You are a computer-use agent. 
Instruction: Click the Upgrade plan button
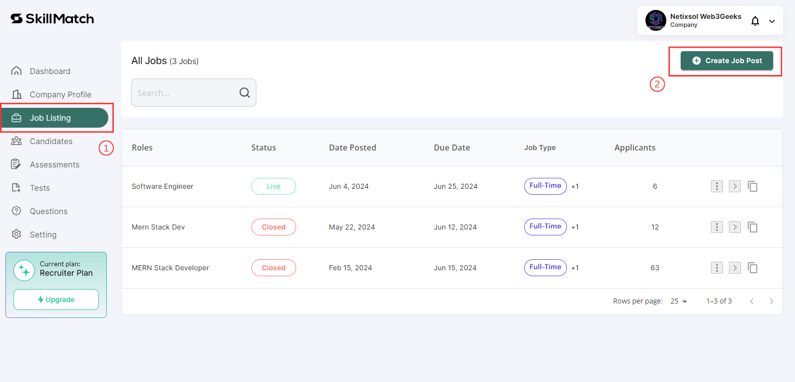click(56, 300)
